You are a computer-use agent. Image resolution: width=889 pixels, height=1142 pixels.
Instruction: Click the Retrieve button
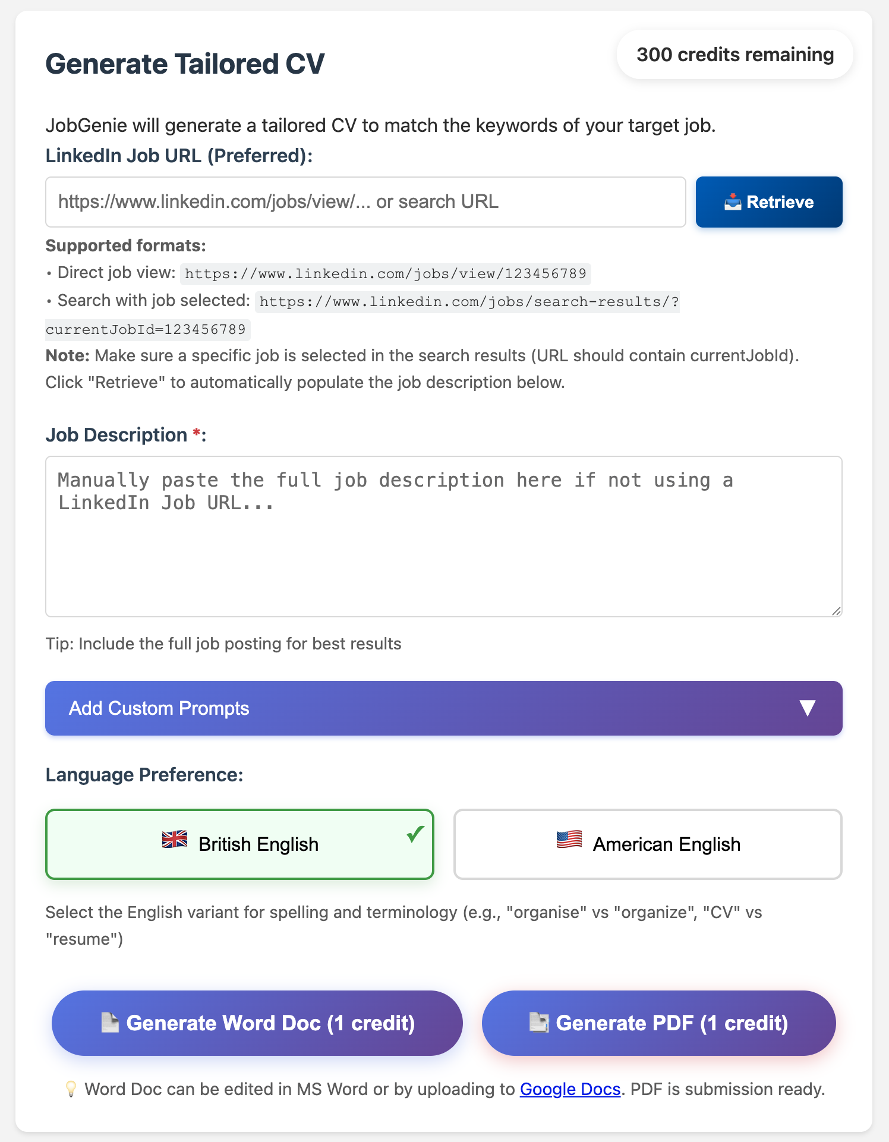tap(769, 201)
